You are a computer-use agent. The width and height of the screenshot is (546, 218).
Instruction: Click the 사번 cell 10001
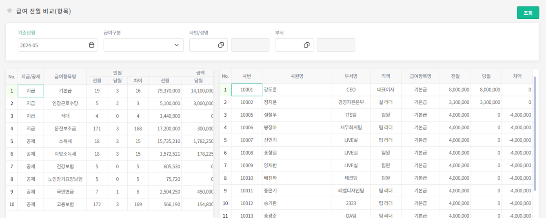(246, 89)
